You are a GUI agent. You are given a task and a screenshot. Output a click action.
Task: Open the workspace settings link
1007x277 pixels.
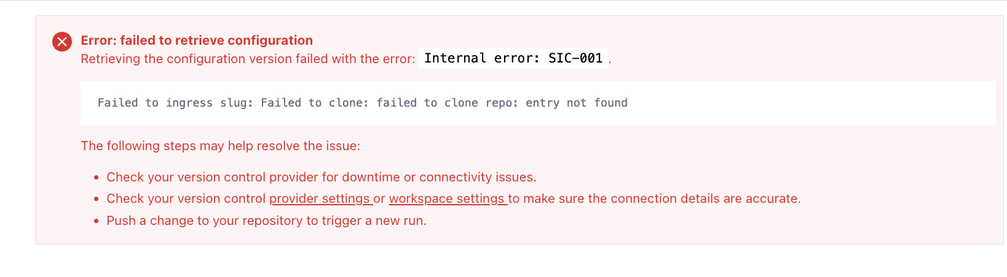pos(447,199)
